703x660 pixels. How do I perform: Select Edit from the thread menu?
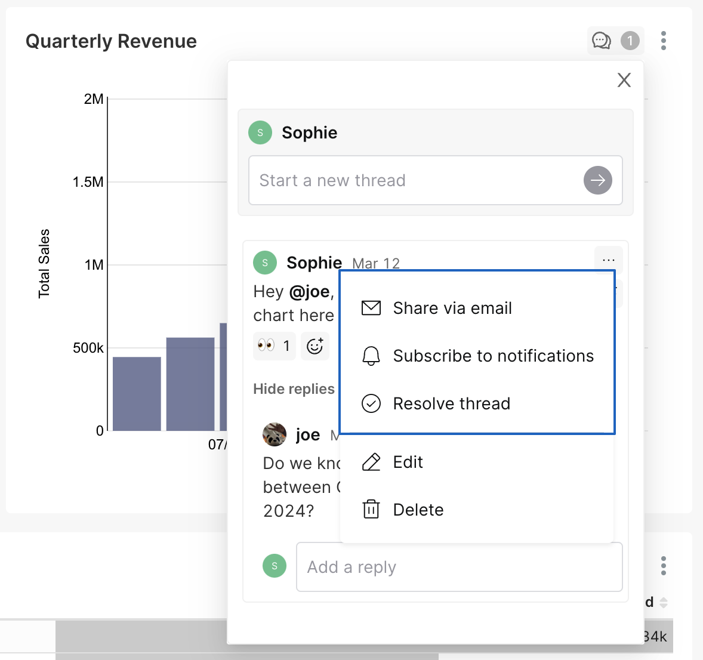click(477, 462)
